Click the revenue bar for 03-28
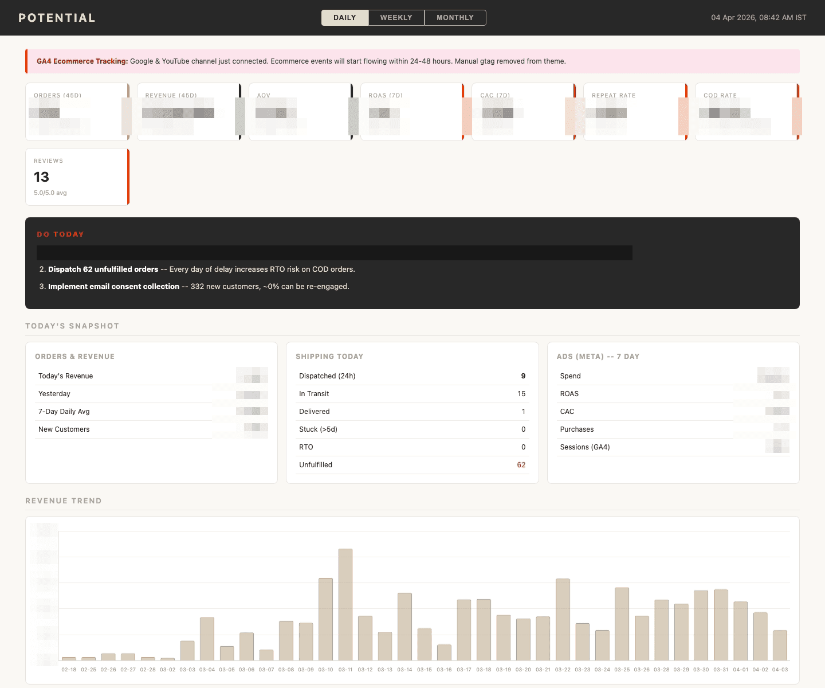This screenshot has width=825, height=688. pos(662,630)
